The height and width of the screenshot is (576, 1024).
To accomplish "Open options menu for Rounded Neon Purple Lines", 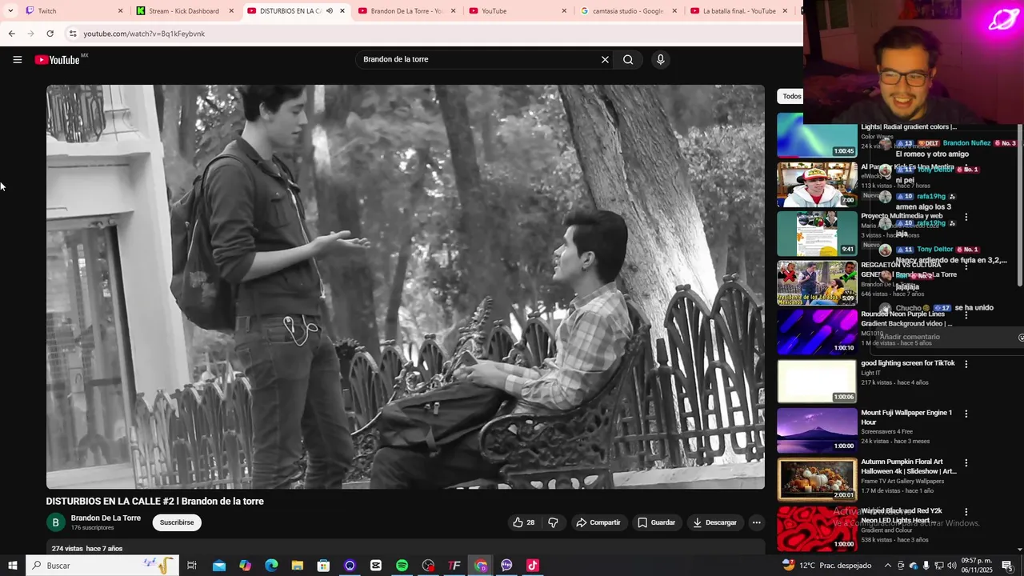I will point(966,315).
